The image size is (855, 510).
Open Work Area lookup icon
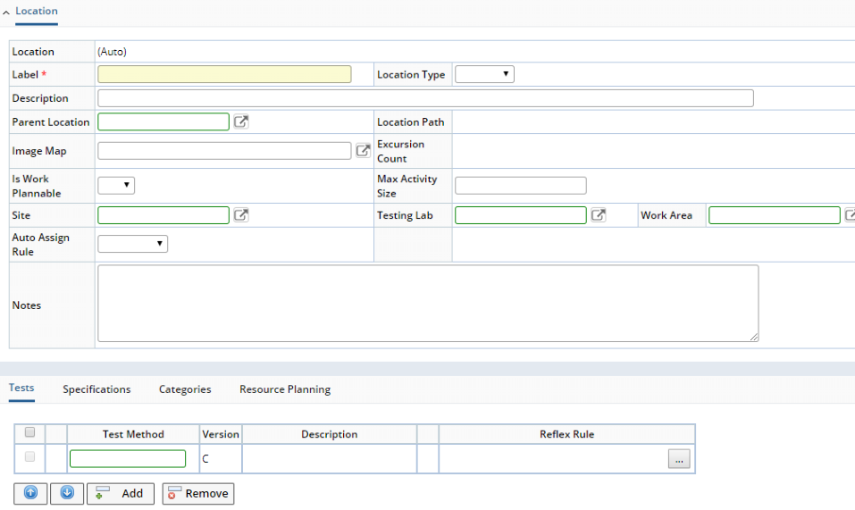[850, 214]
